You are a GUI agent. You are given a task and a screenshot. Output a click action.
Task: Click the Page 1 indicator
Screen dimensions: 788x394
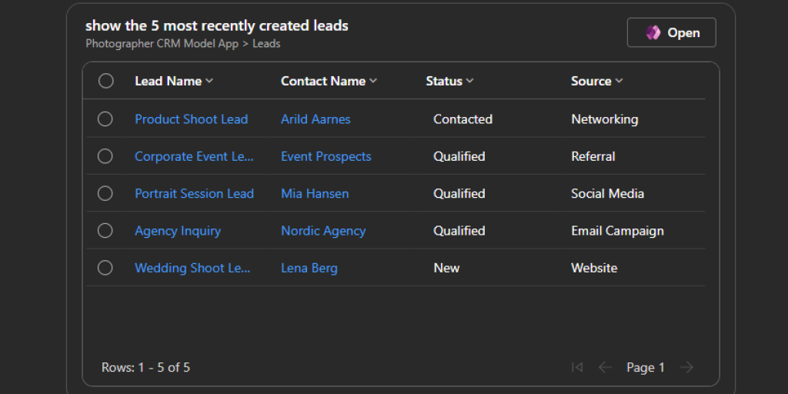coord(646,367)
